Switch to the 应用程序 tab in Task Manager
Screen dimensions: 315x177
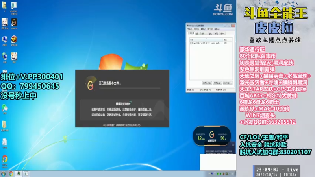click(x=191, y=33)
